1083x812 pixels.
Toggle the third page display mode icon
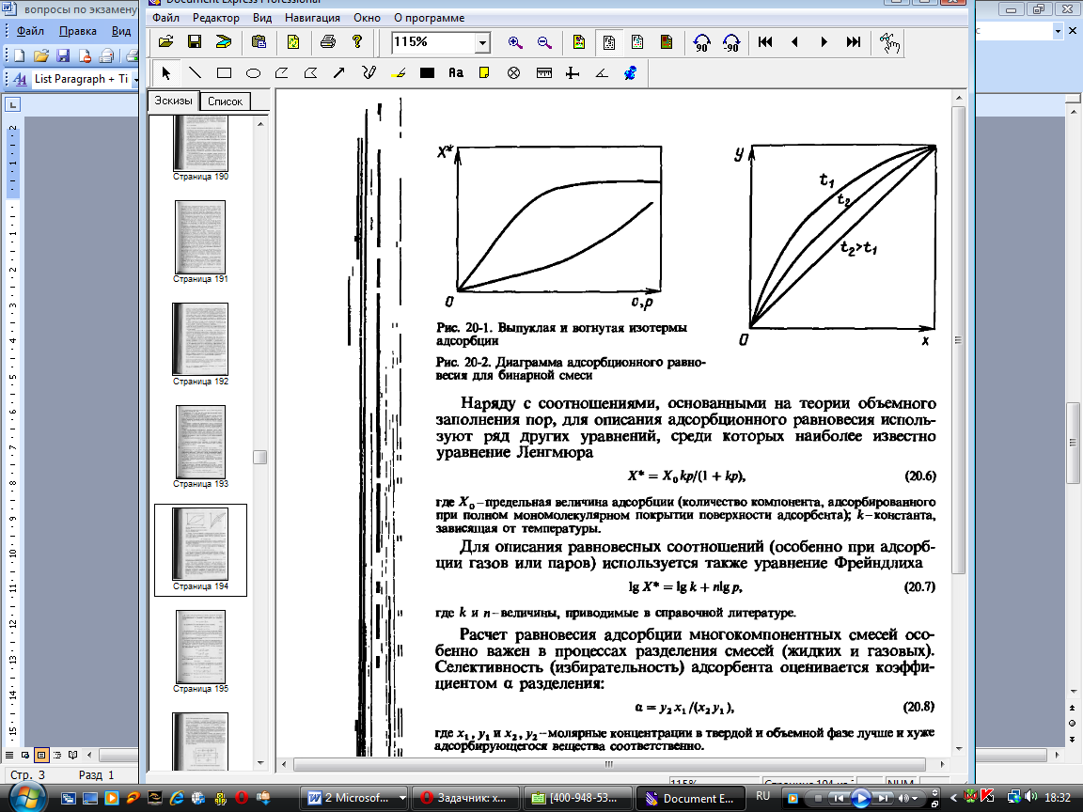tap(637, 42)
